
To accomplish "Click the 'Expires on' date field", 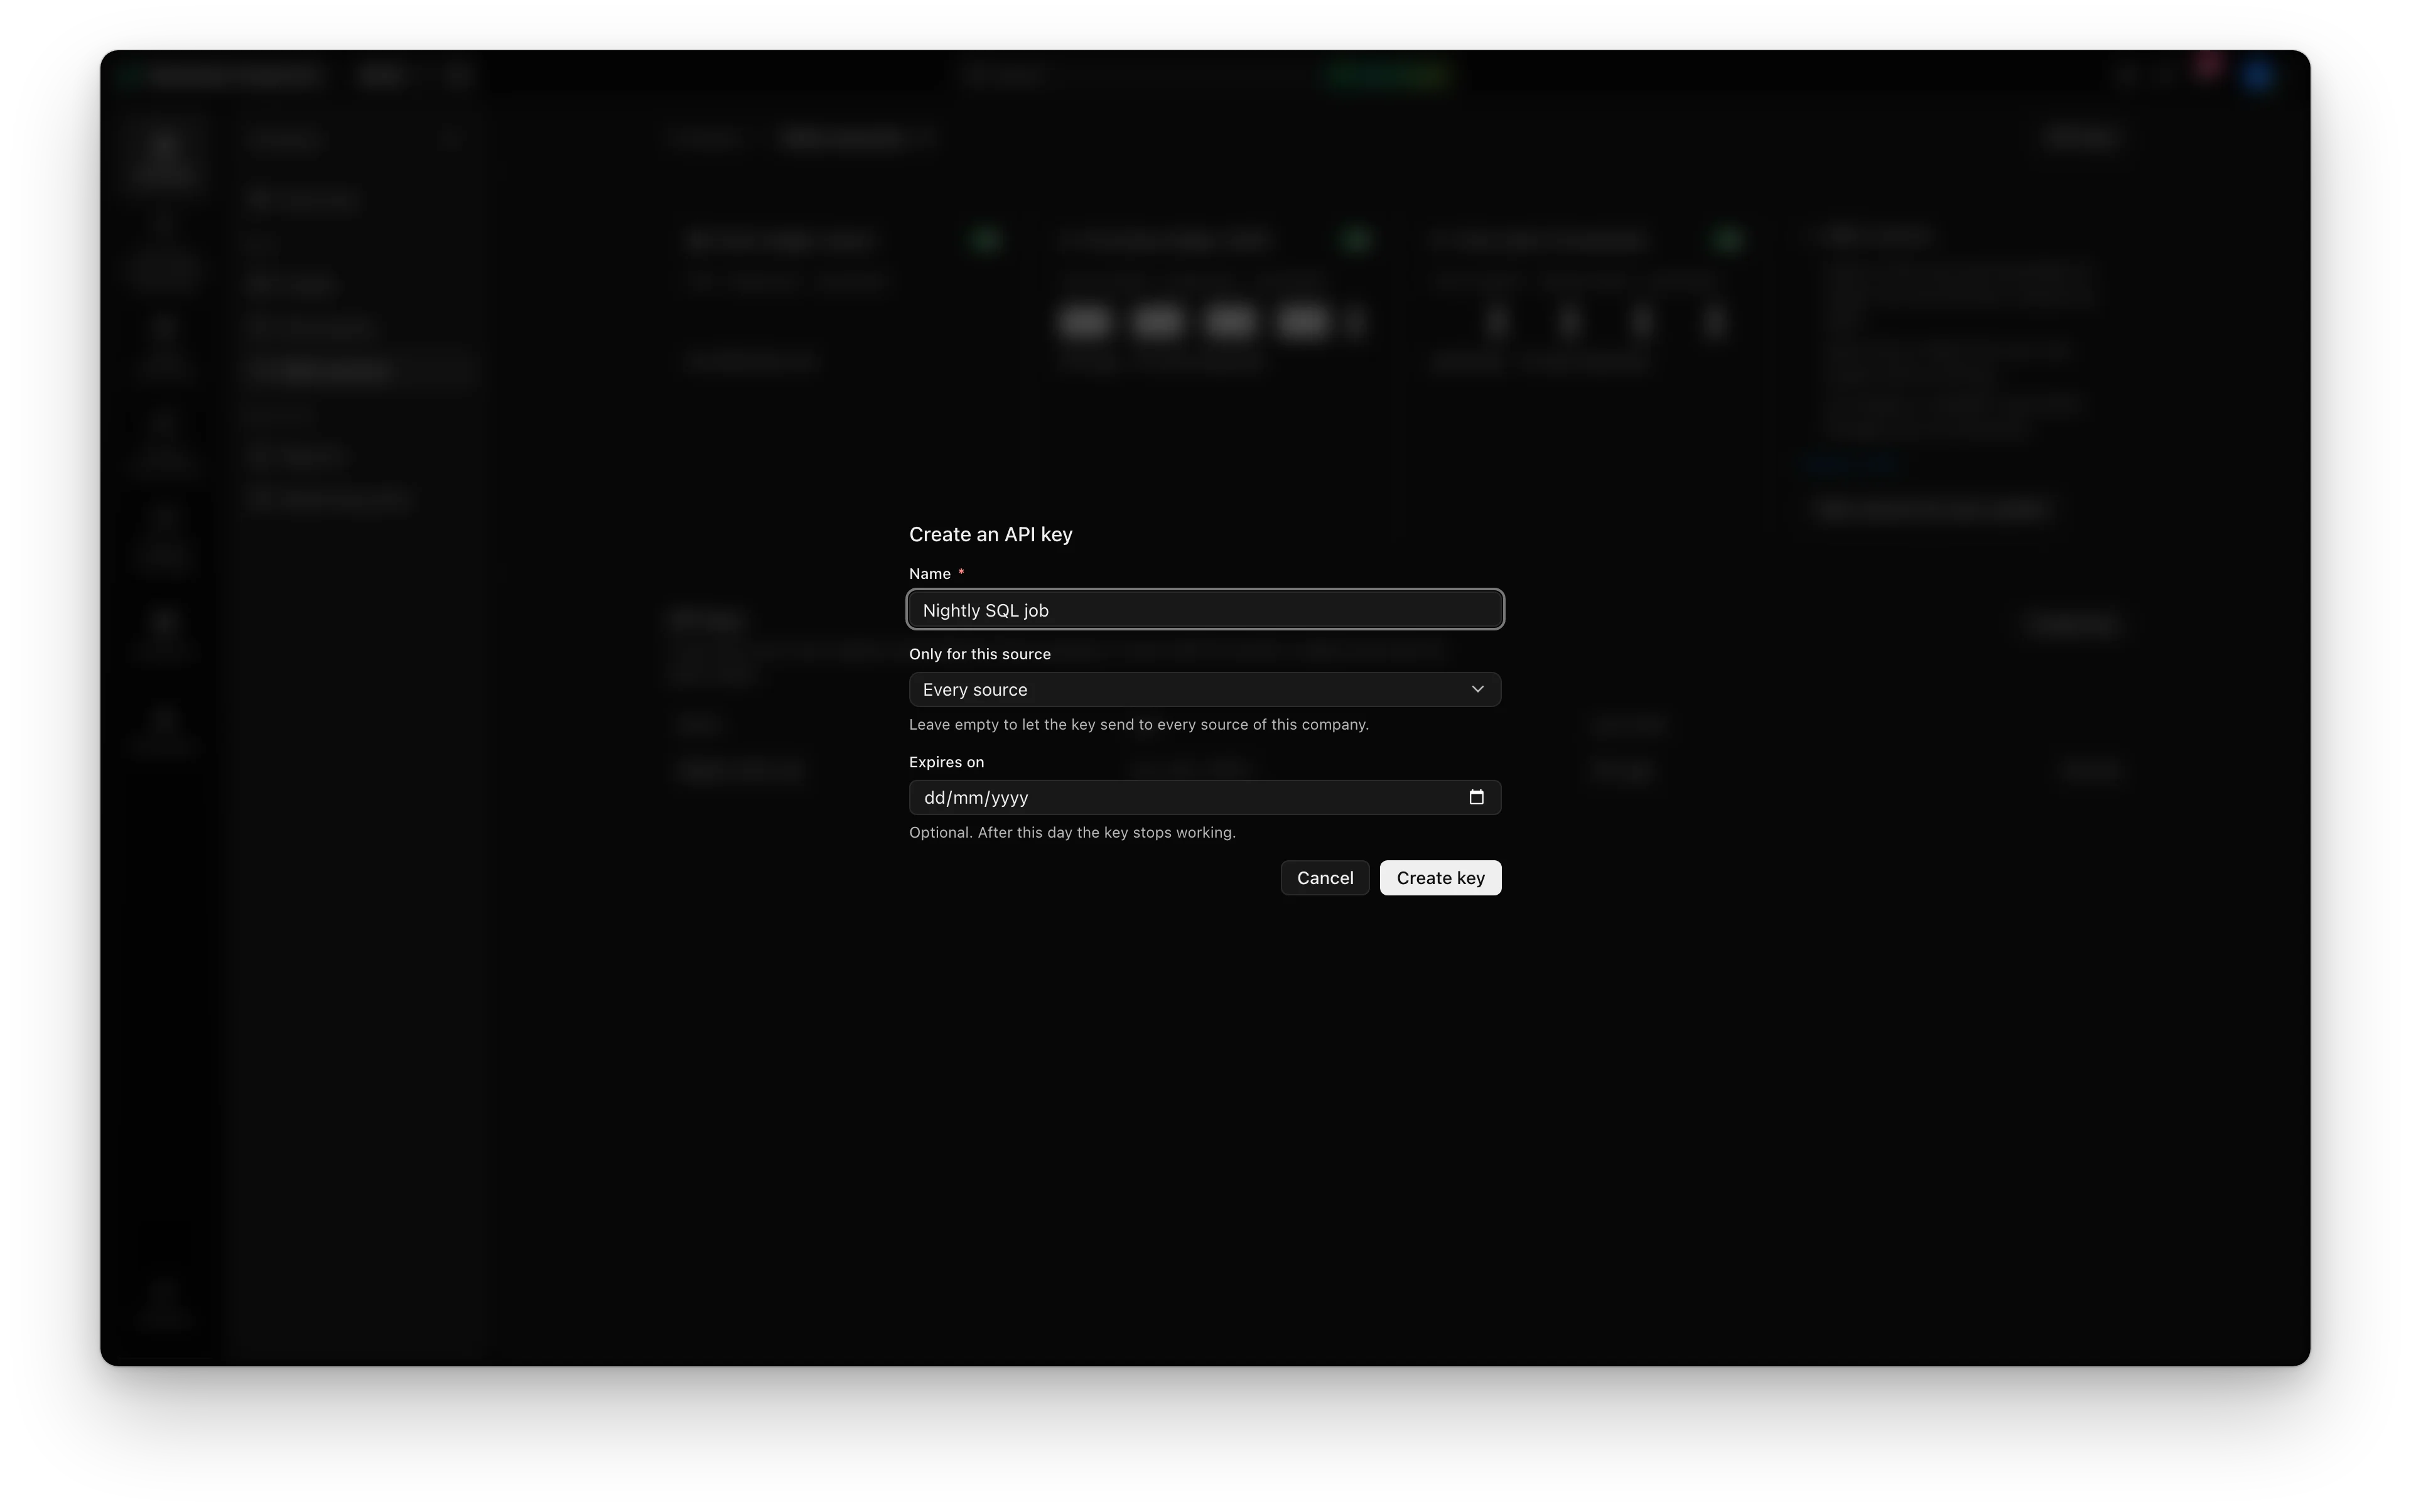I will point(1205,798).
